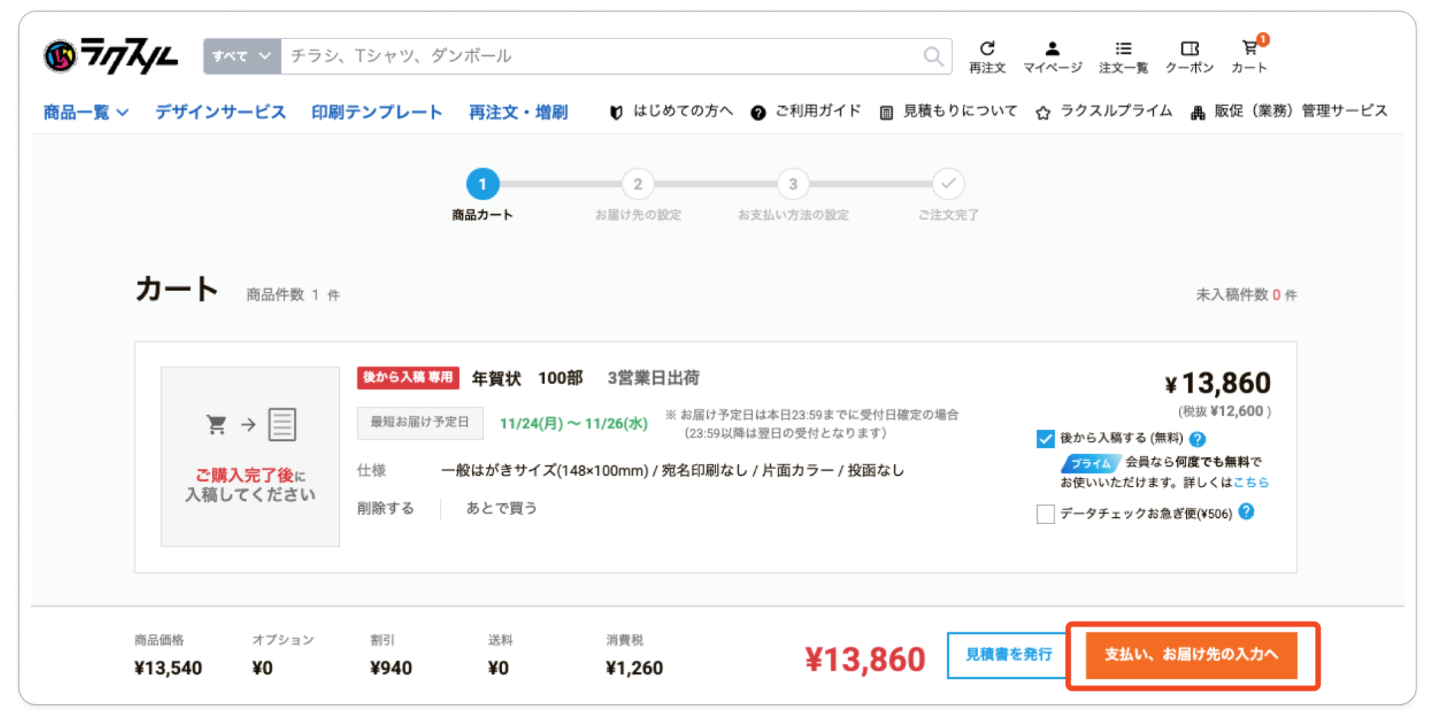Proceed with 支払い、お届け先の入力へ button
This screenshot has width=1434, height=725.
pos(1191,655)
